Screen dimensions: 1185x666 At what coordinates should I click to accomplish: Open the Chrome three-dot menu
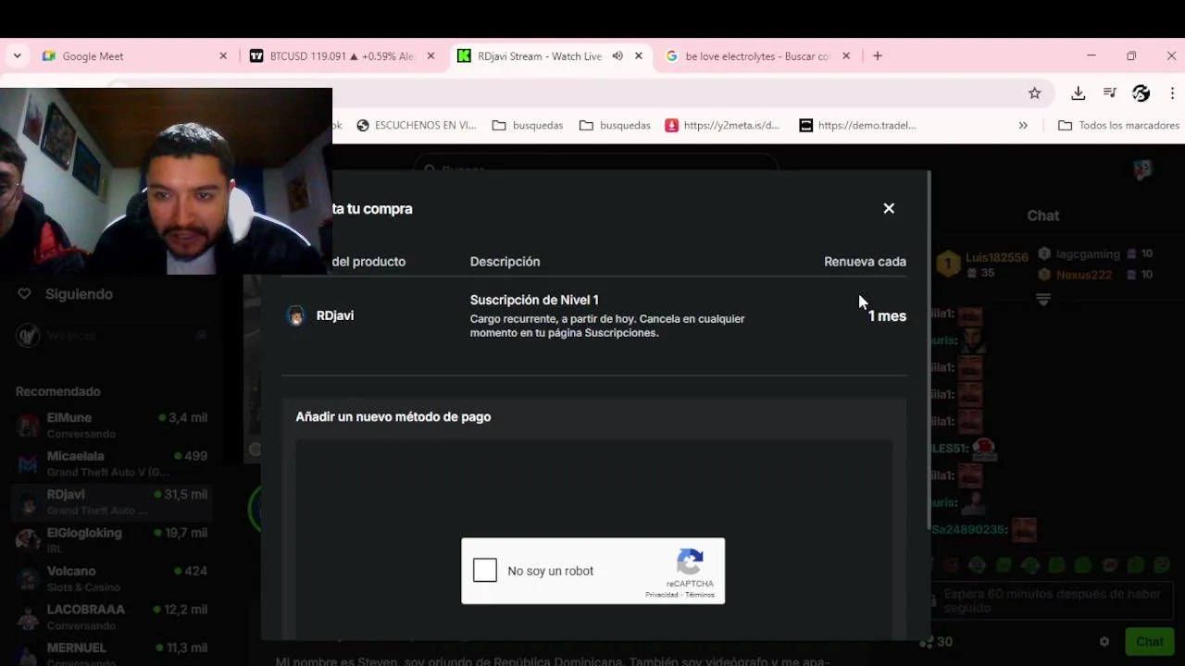(1172, 93)
